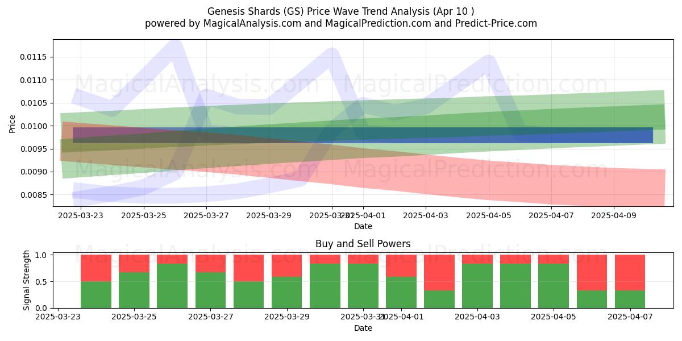Click the dark blue horizontal band in price chart

click(x=363, y=135)
